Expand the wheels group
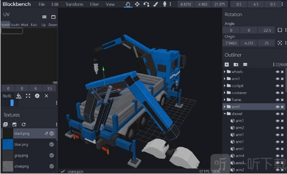Image resolution: width=287 pixels, height=174 pixels. coord(225,72)
